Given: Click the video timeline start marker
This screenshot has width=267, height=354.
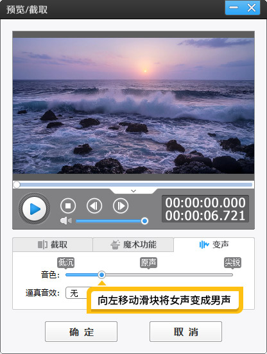Looking at the screenshot, I should [x=17, y=185].
